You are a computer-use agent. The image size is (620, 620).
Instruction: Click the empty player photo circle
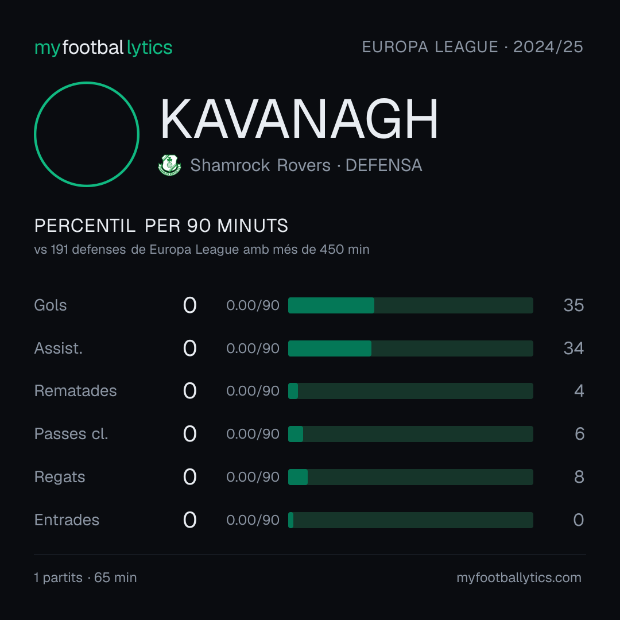coord(87,134)
